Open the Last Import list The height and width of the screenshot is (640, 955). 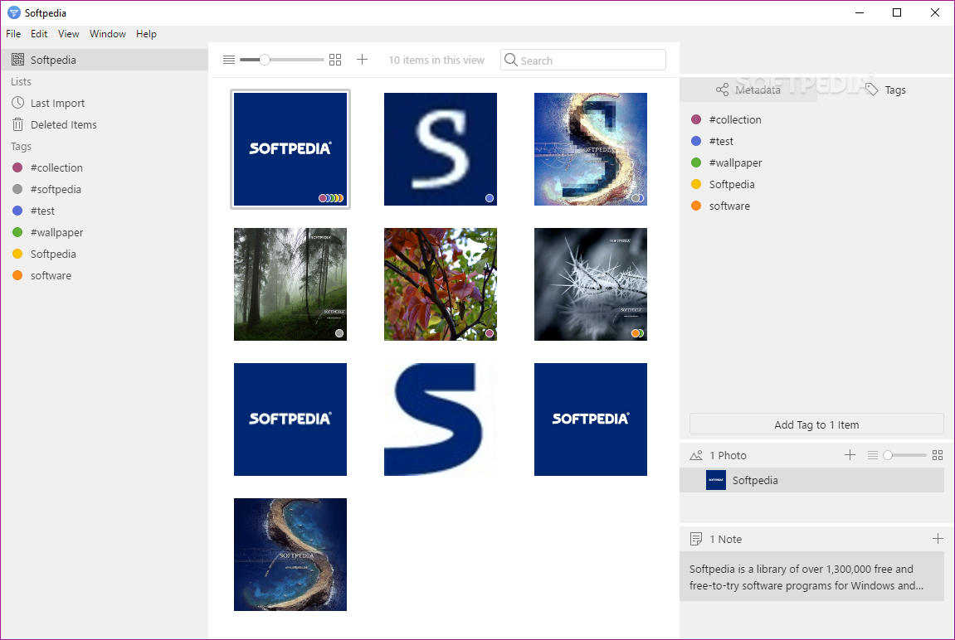click(105, 103)
